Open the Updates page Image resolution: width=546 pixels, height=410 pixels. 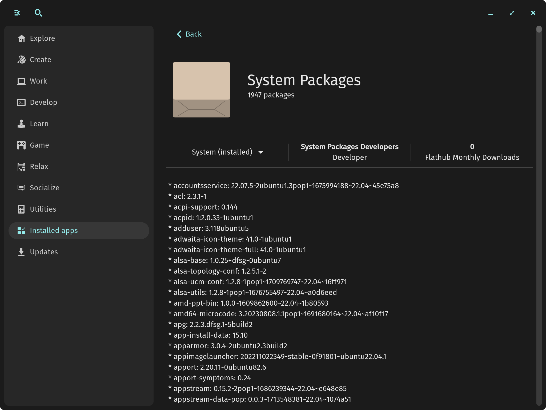click(79, 252)
